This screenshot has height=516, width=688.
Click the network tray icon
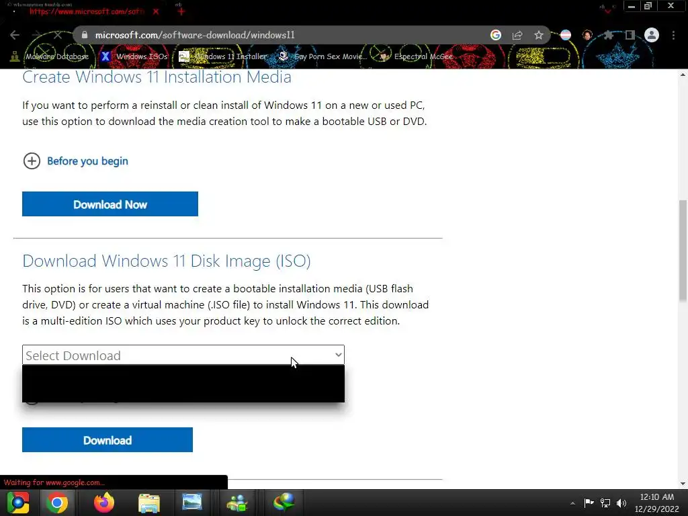point(605,503)
